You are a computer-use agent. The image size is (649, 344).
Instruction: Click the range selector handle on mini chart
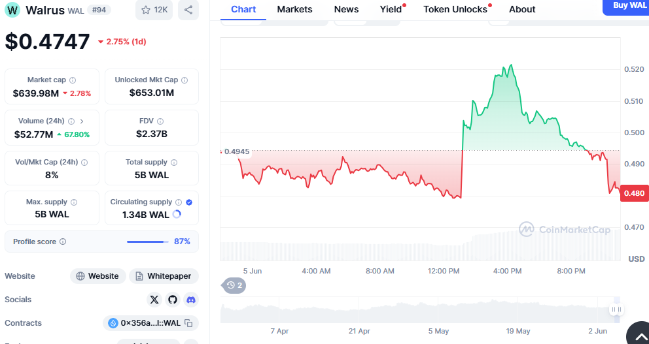click(x=617, y=309)
